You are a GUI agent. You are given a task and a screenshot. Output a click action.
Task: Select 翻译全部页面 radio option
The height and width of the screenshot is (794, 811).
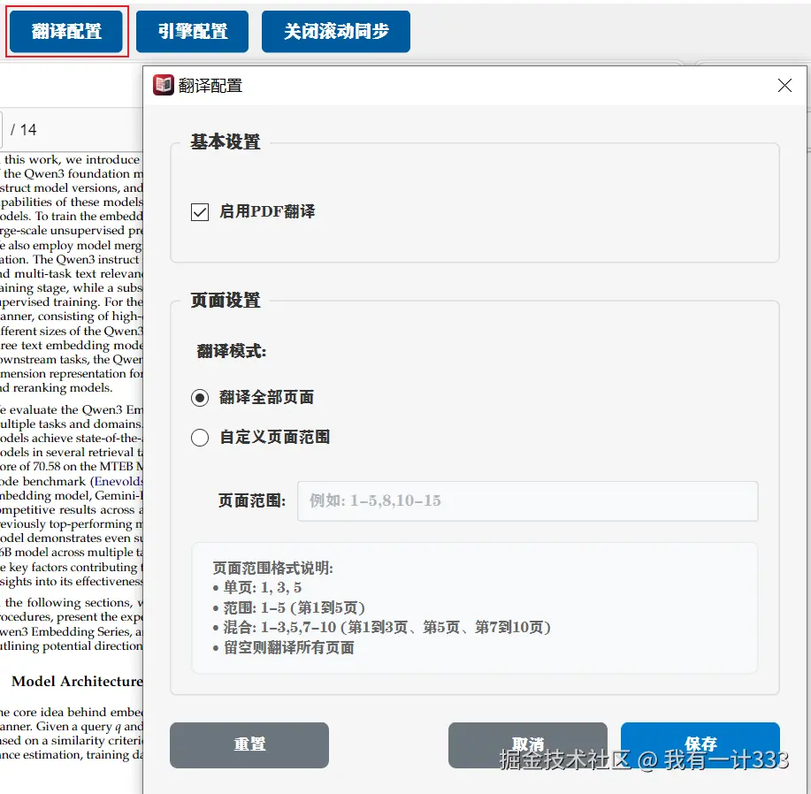200,397
